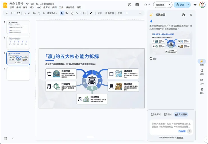Viewport: 208px width, 144px height.
Task: Click the print icon
Action: pos(34,13)
